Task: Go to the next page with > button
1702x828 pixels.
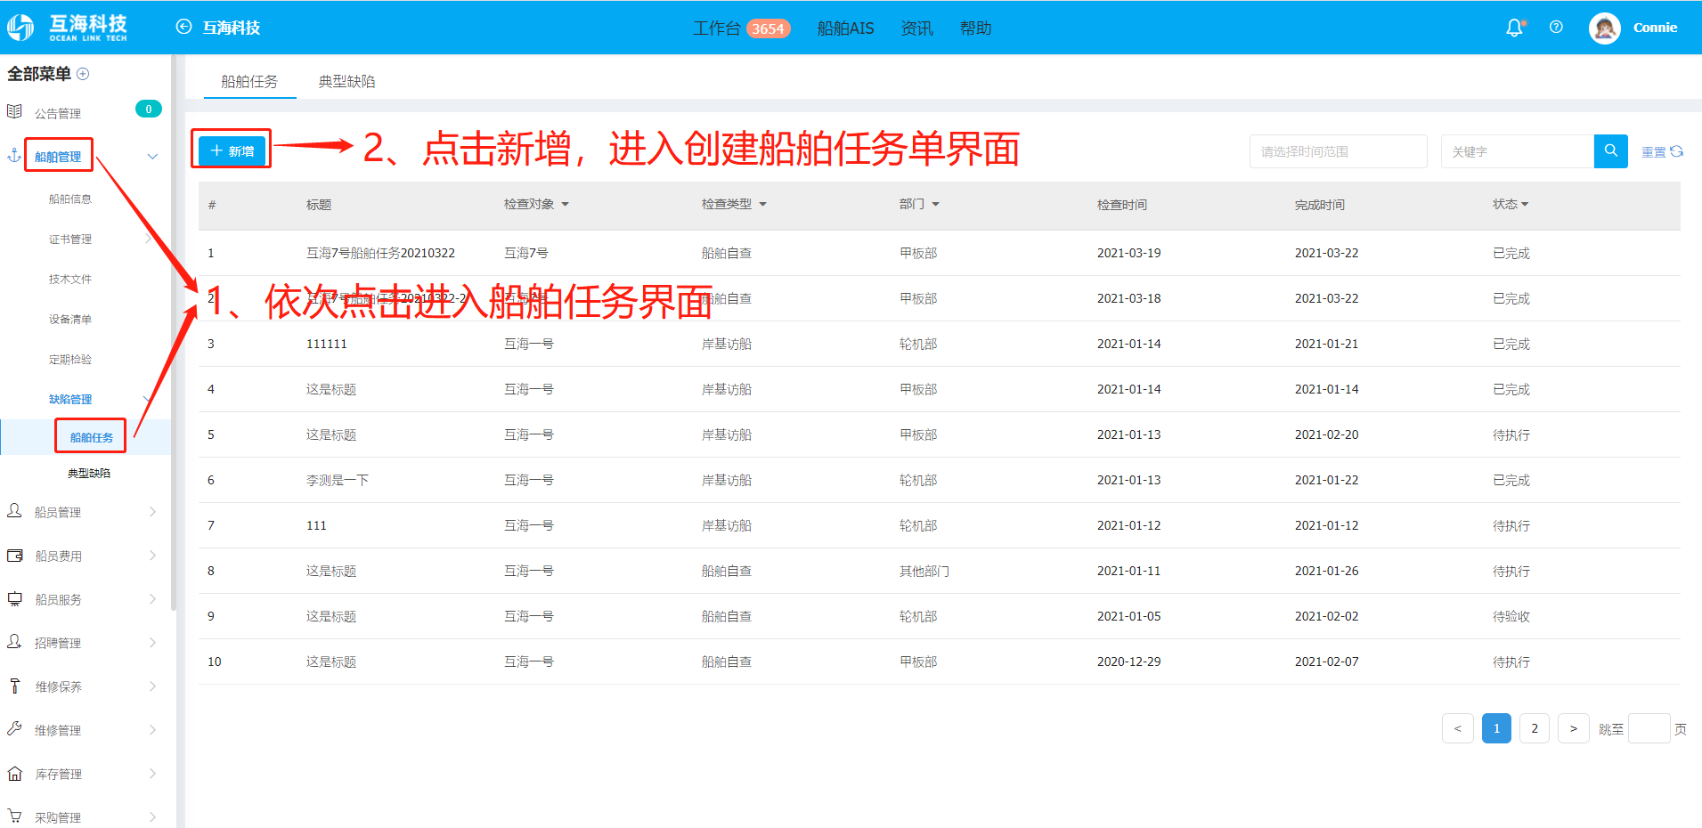Action: click(1574, 728)
